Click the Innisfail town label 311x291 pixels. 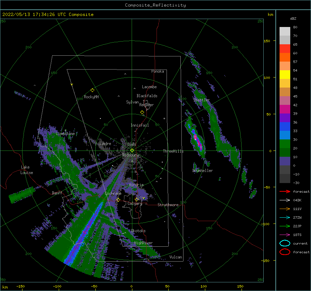coord(140,125)
